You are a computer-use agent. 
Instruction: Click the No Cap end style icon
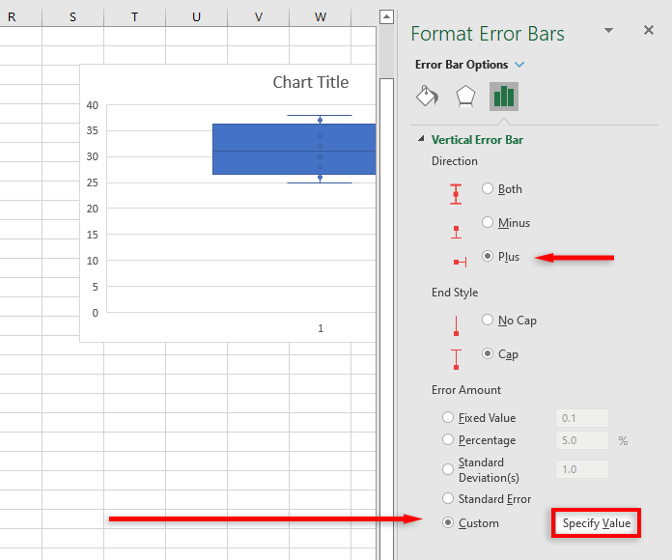click(456, 325)
